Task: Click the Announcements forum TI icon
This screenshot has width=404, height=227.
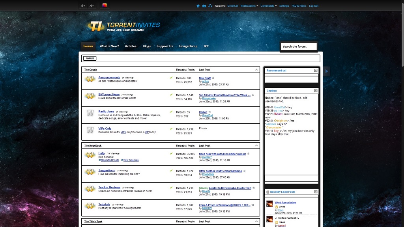Action: point(90,79)
